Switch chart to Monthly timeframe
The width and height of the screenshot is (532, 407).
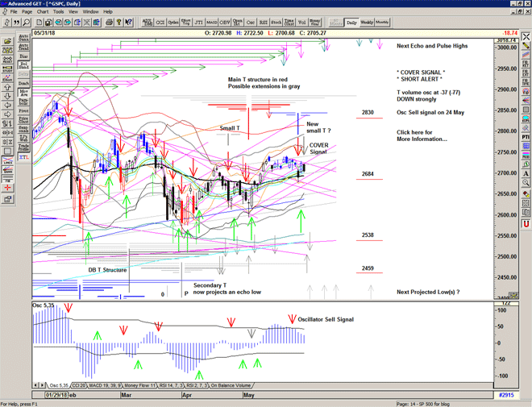(x=383, y=23)
